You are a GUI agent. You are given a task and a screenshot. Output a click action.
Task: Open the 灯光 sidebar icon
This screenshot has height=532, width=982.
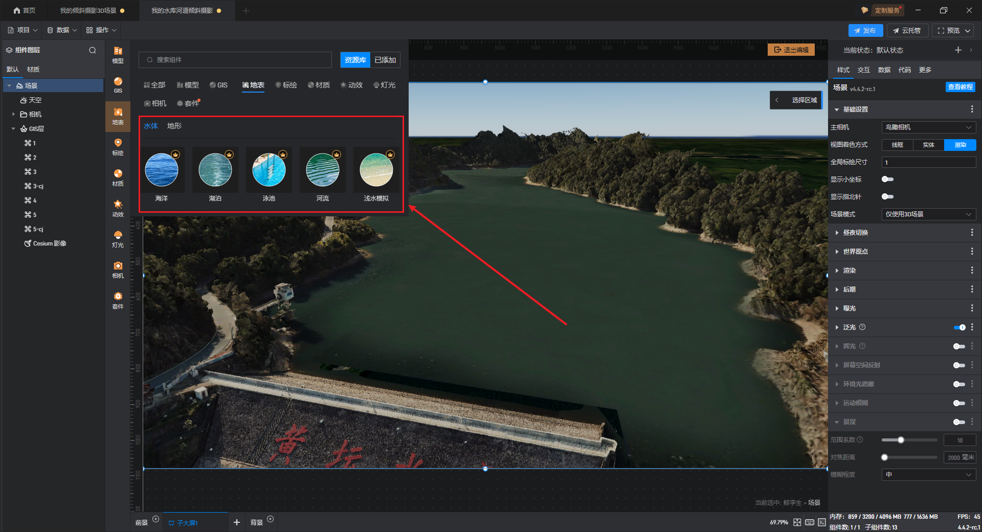[118, 239]
